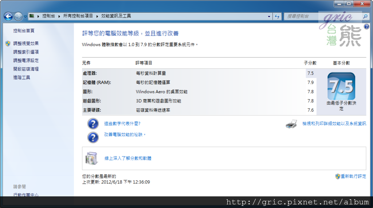This screenshot has height=208, width=373.
Task: Open the address bar history dropdown
Action: point(269,16)
